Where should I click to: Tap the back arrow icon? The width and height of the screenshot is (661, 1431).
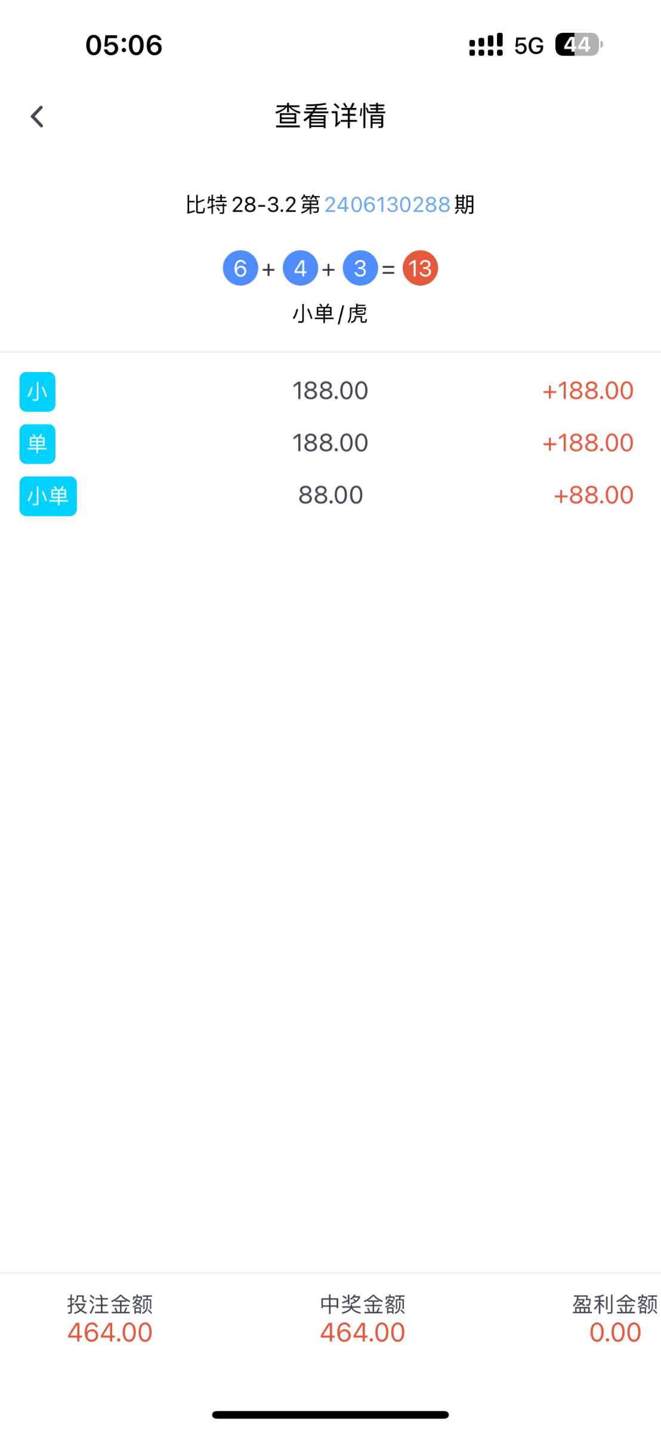(x=37, y=117)
